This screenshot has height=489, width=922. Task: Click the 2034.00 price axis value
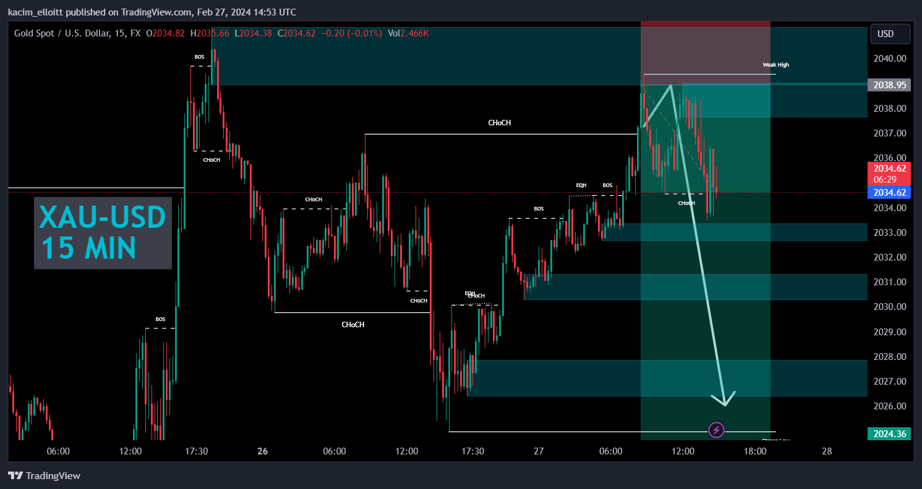tap(889, 208)
